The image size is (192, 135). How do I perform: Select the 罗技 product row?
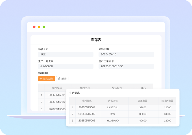(x=113, y=114)
